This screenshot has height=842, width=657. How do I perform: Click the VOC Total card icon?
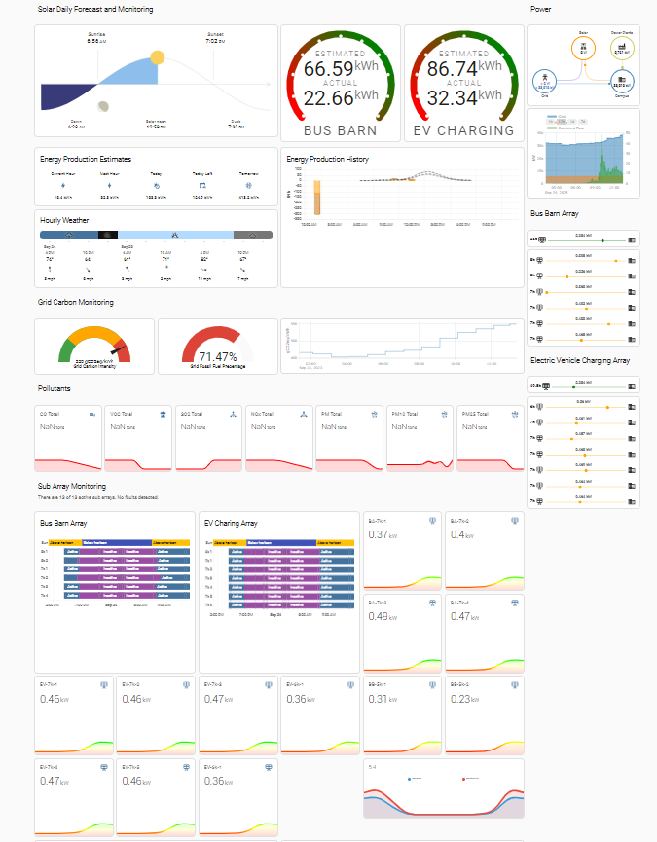click(x=163, y=414)
